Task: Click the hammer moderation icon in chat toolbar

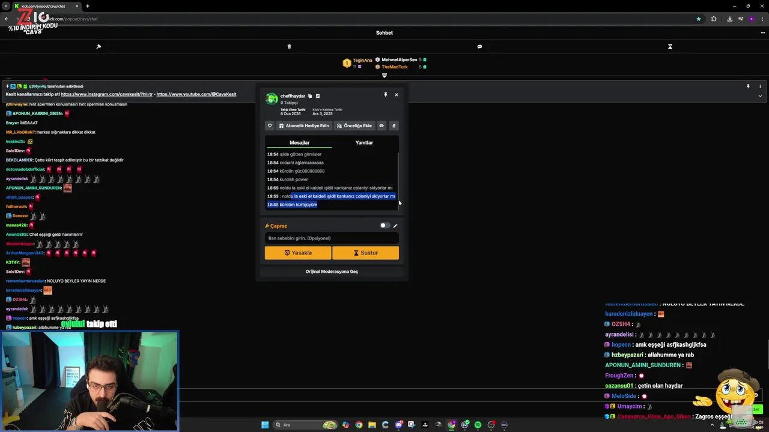Action: (99, 46)
